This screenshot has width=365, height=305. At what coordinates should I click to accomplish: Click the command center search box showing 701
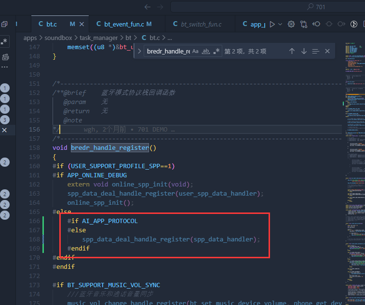click(268, 7)
